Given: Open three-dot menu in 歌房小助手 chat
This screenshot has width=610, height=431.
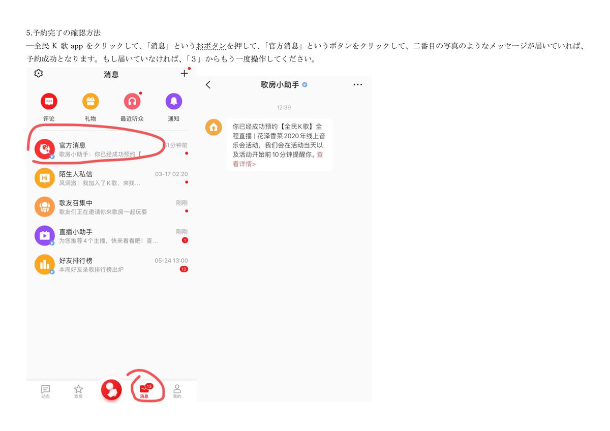Looking at the screenshot, I should (358, 85).
